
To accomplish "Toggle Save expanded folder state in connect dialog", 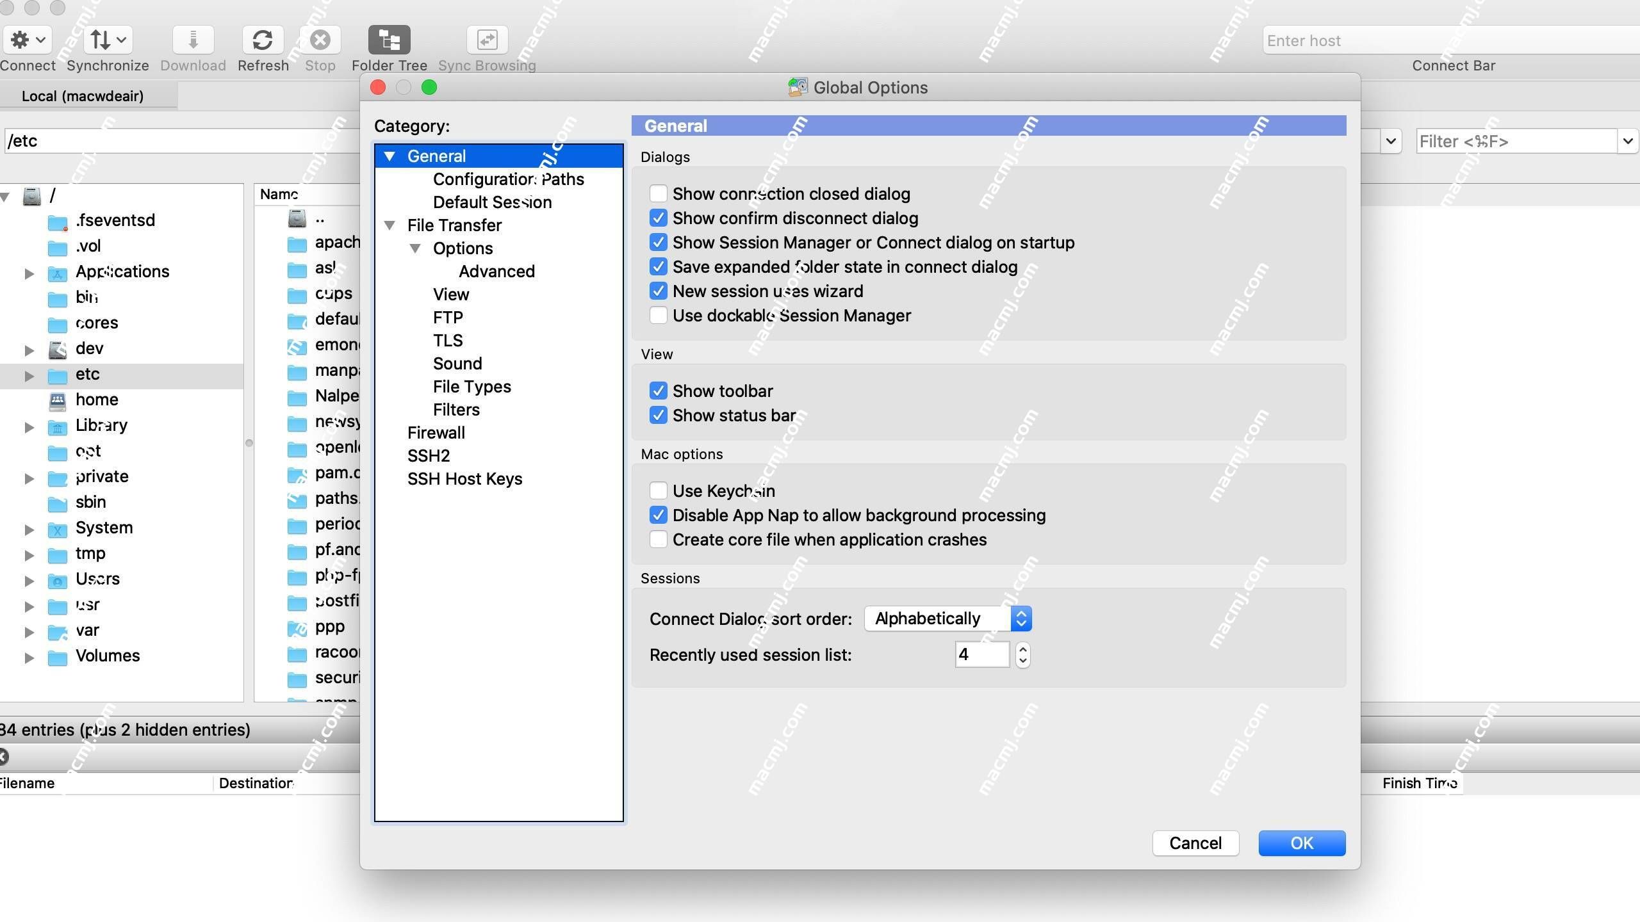I will 658,266.
